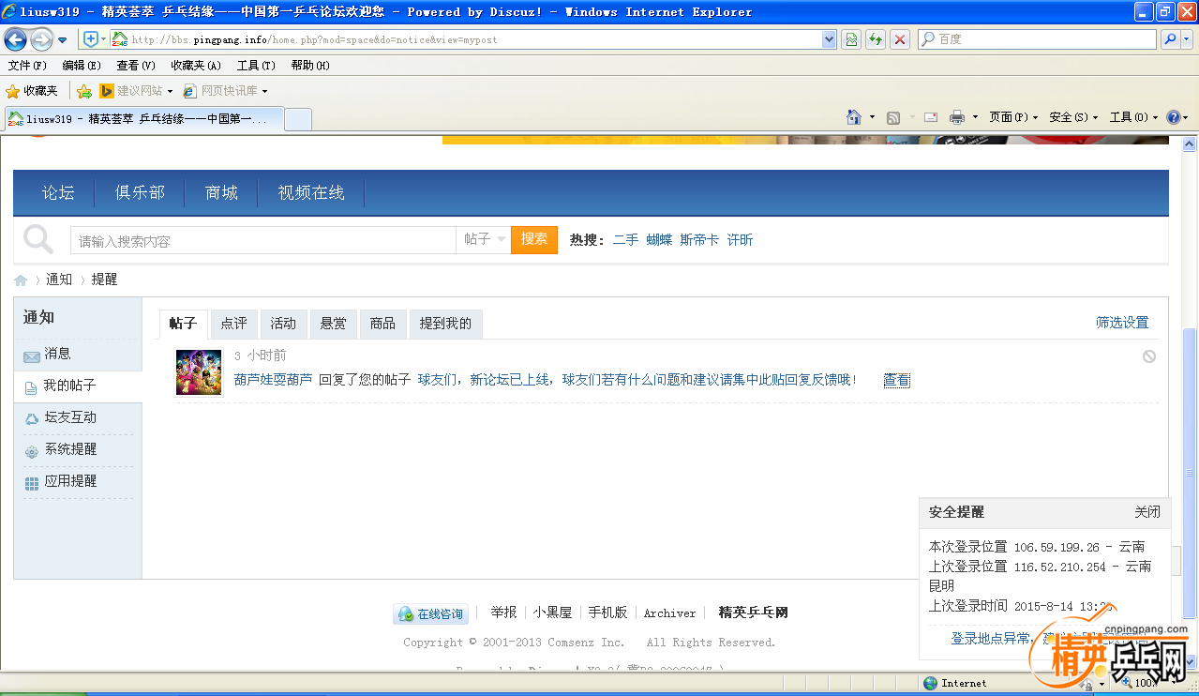The image size is (1199, 696).
Task: Open the 页面(P) dropdown
Action: [1012, 116]
